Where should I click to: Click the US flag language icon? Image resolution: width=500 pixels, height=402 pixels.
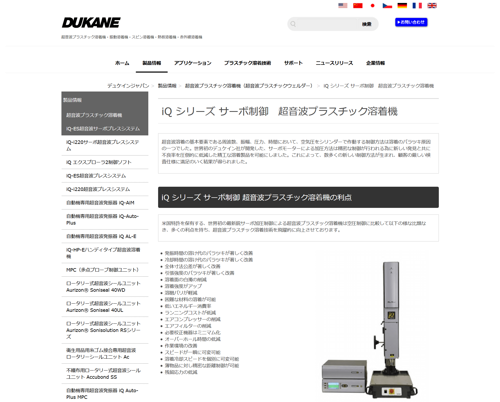(343, 6)
